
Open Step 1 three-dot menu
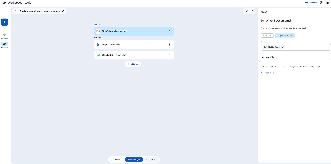tap(170, 31)
